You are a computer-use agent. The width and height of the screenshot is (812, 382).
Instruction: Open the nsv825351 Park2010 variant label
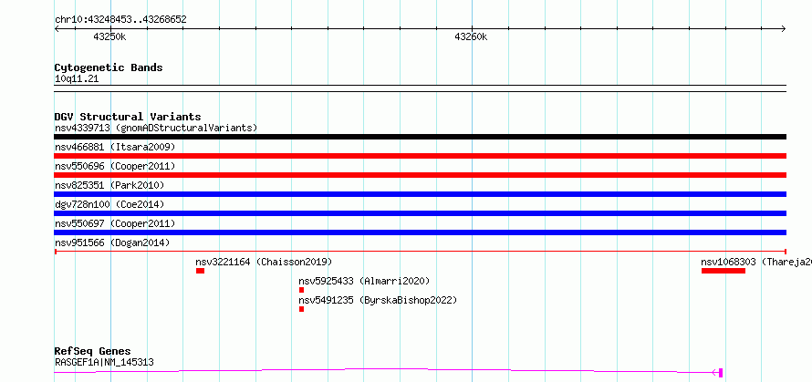point(109,185)
